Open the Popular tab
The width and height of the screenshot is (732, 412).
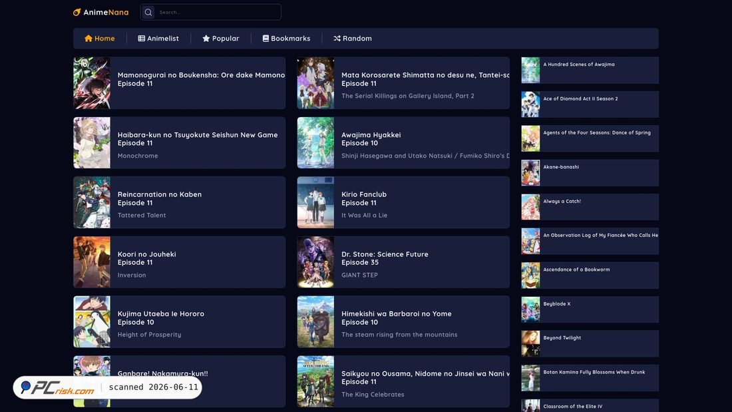pos(220,39)
